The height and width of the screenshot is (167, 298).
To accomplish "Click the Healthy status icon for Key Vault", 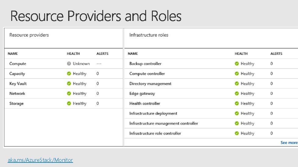I will click(x=69, y=84).
